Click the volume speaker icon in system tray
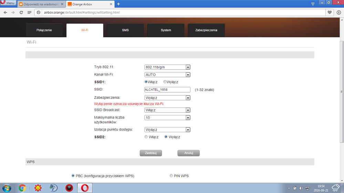The height and width of the screenshot is (193, 344). [x=301, y=188]
